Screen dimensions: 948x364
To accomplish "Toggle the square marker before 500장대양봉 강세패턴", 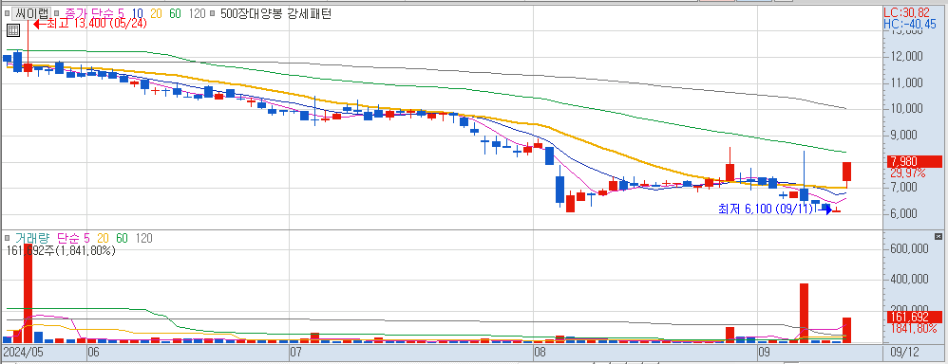I will click(213, 13).
